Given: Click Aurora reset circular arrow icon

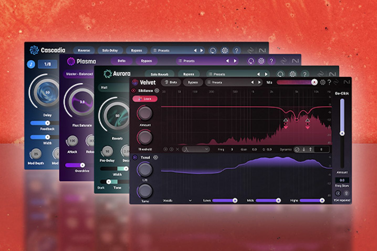Looking at the screenshot, I should click(281, 74).
